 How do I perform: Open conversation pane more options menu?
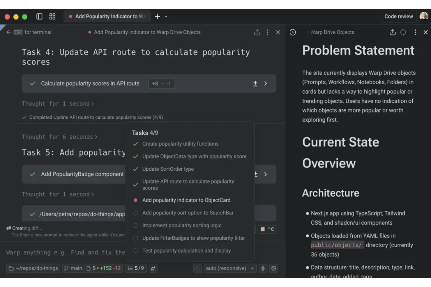(x=267, y=32)
